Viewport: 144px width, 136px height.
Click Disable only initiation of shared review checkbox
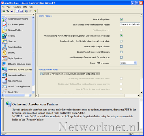pos(121,78)
